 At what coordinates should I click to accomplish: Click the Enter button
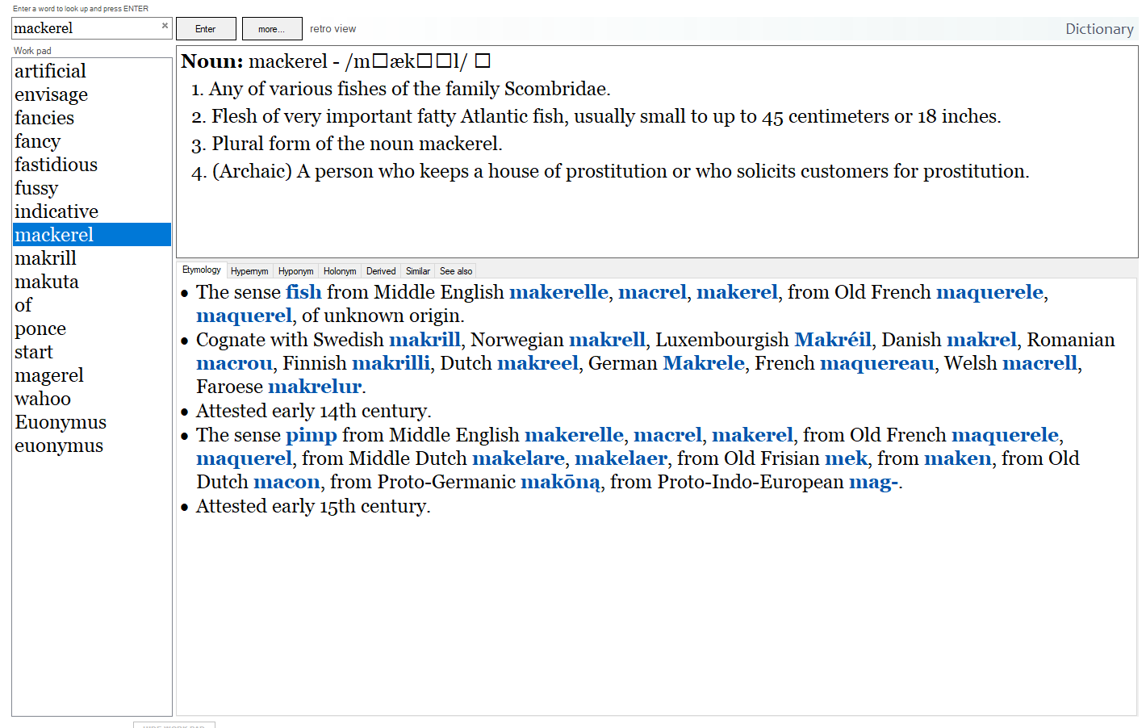(206, 29)
